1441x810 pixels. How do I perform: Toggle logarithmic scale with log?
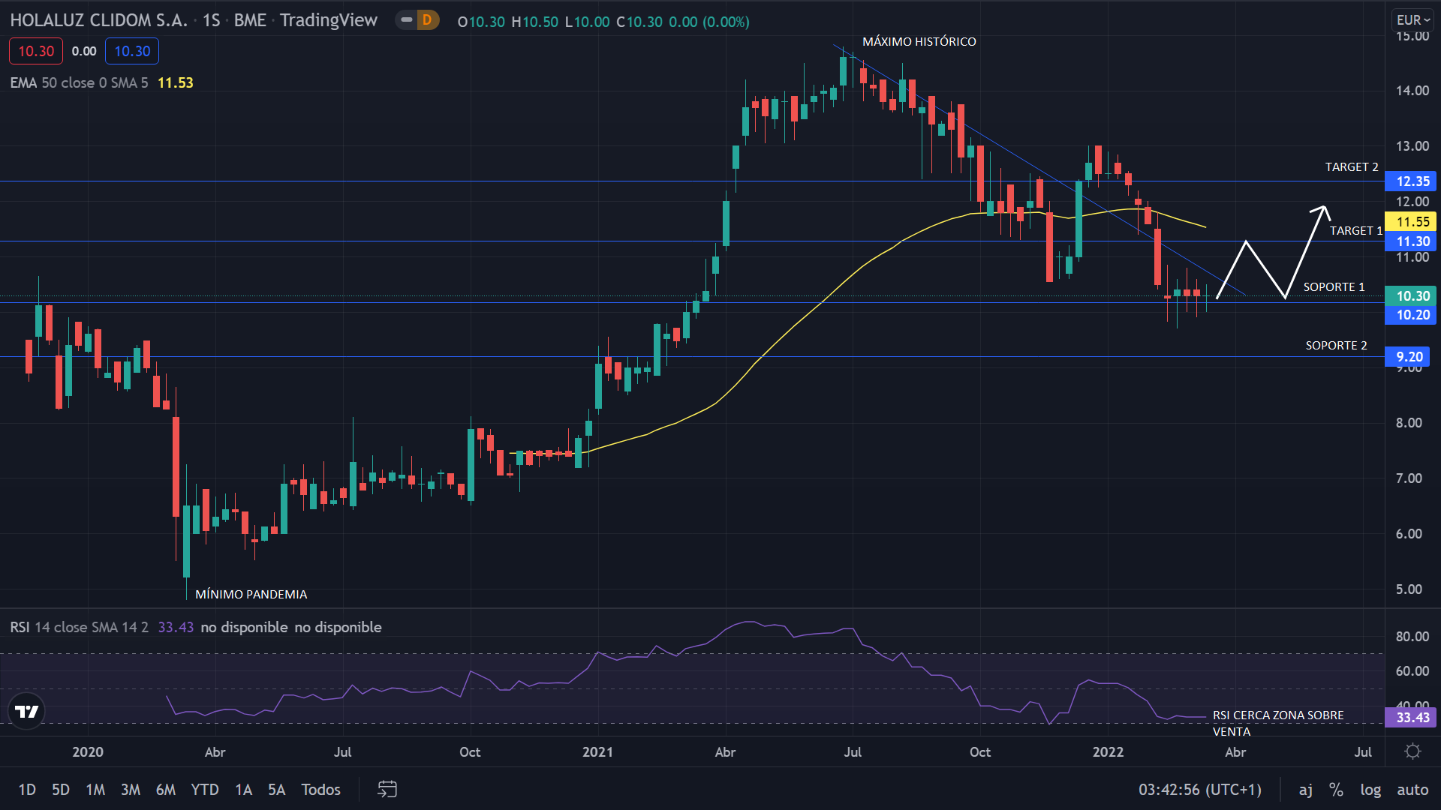pos(1370,790)
